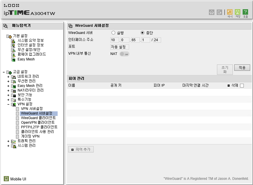This screenshot has height=185, width=253.
Task: Open WireGuard 클라이언트 menu item
Action: click(38, 118)
